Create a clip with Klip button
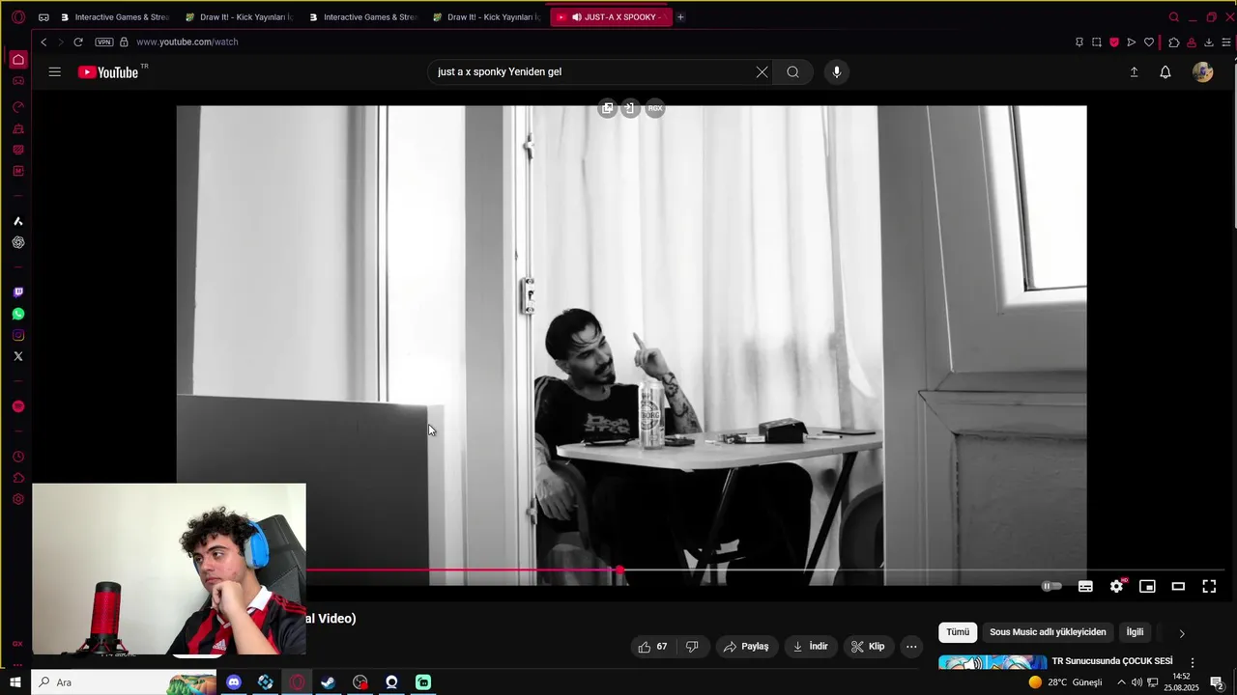The image size is (1237, 695). pyautogui.click(x=867, y=647)
